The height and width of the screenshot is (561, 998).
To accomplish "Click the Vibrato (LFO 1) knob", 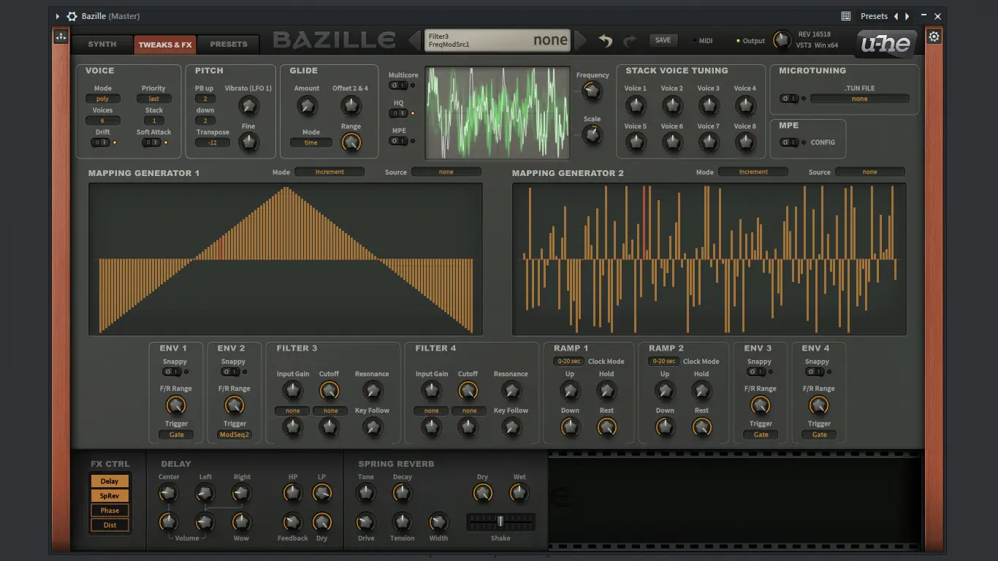I will click(x=249, y=106).
